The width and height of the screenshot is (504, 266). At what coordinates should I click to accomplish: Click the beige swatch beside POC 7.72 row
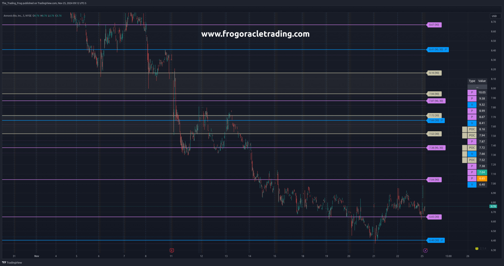pos(465,148)
